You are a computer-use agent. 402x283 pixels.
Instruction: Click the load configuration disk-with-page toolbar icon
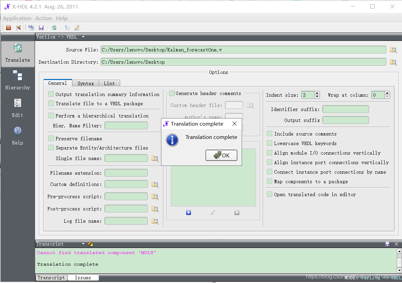31,28
